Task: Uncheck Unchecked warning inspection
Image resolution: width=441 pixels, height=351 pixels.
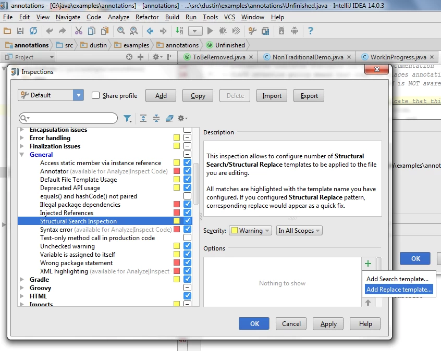Action: pos(187,246)
